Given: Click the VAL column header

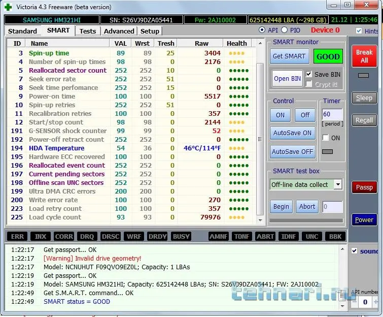Looking at the screenshot, I should (x=120, y=43).
